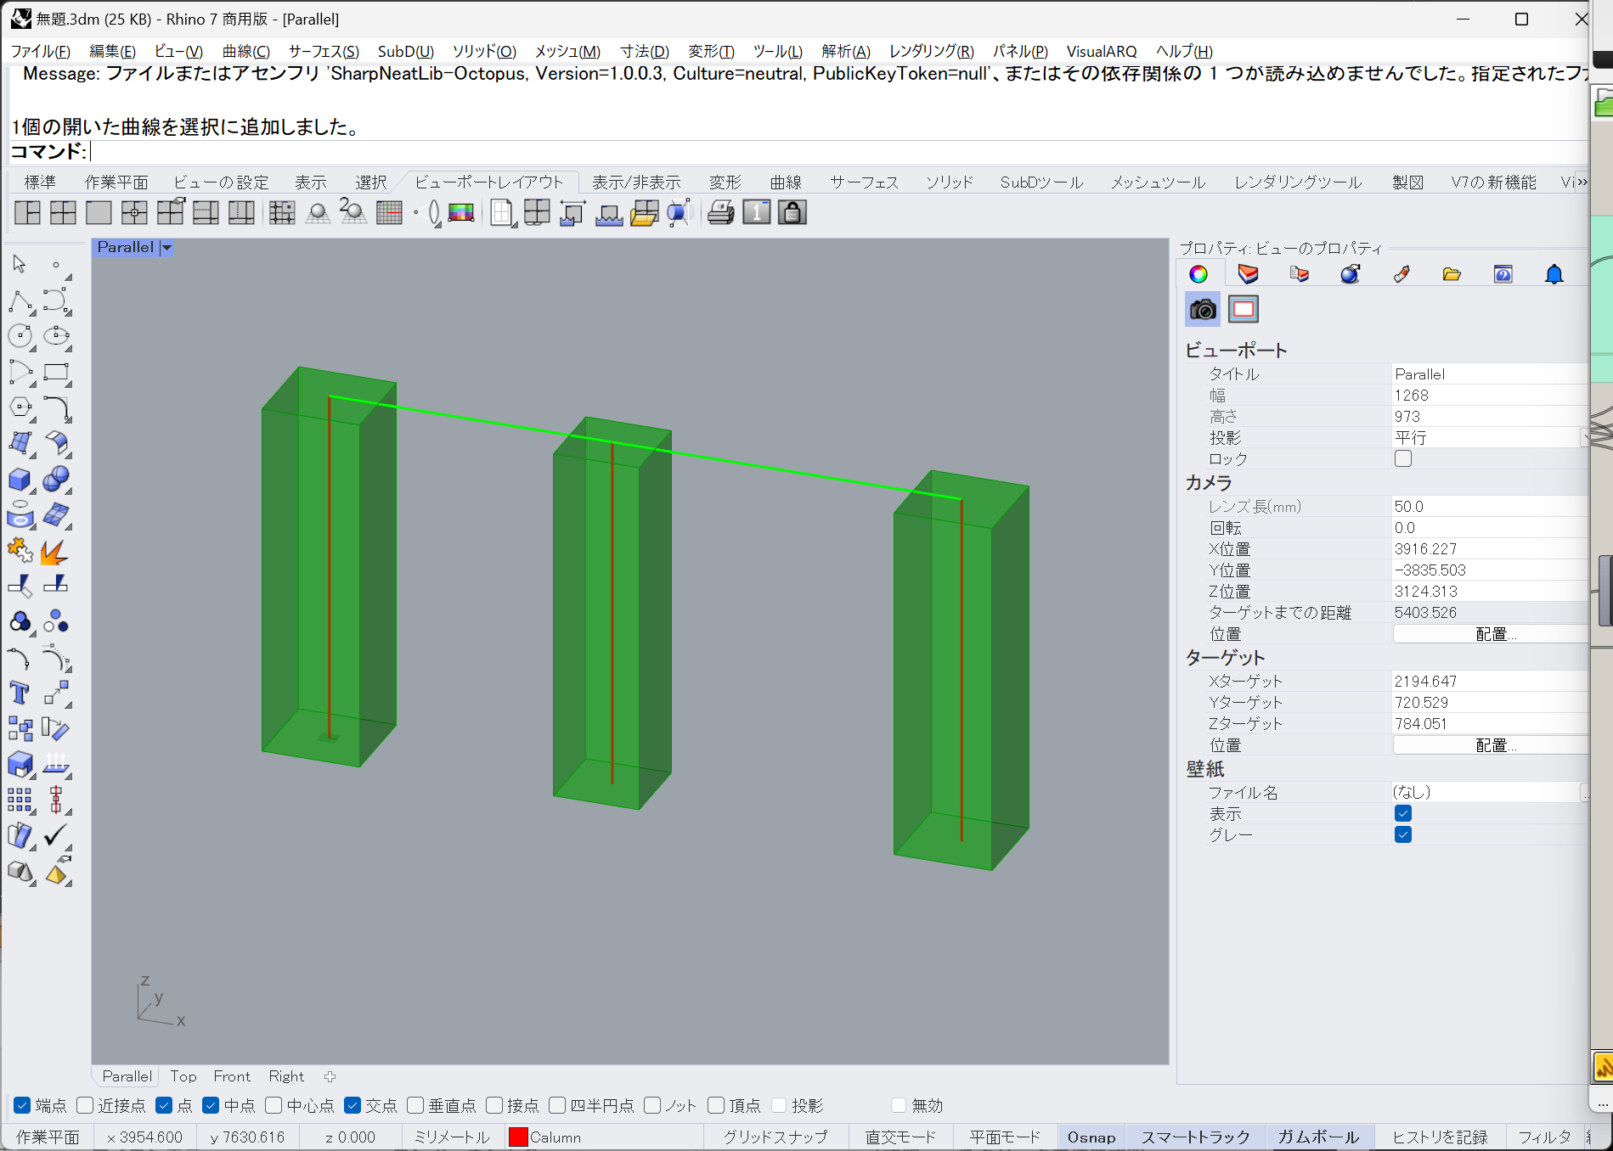Enable the 近接点 osnap checkbox
The width and height of the screenshot is (1613, 1151).
click(x=85, y=1105)
